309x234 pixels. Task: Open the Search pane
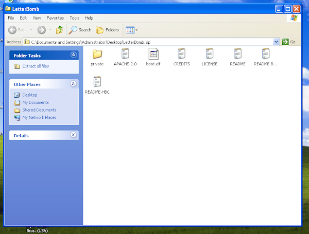pos(80,30)
